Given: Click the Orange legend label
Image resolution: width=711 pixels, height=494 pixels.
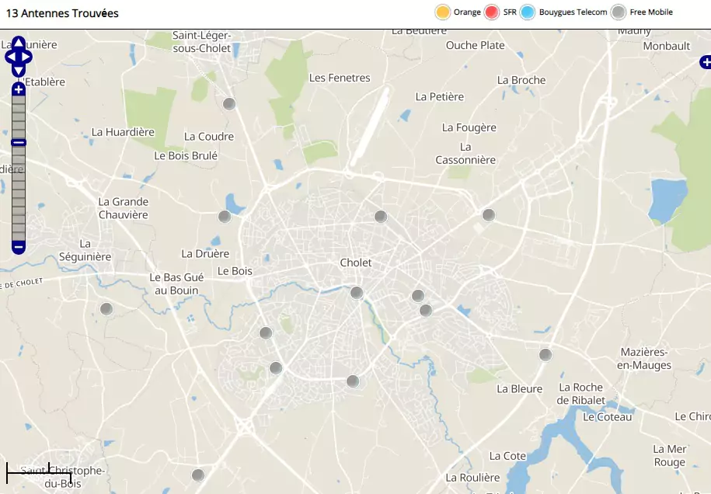Looking at the screenshot, I should pyautogui.click(x=467, y=12).
